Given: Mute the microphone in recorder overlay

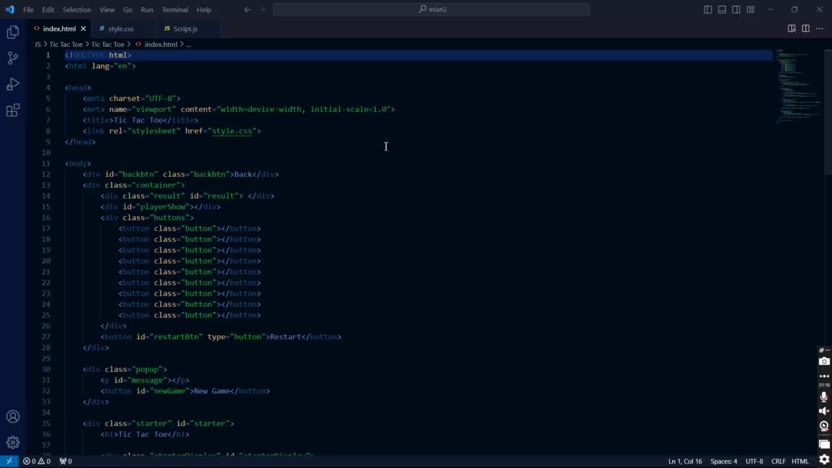Looking at the screenshot, I should [x=824, y=396].
